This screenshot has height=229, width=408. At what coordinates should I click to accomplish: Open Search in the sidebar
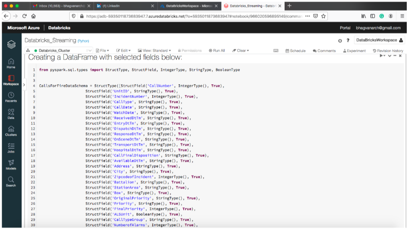11,182
